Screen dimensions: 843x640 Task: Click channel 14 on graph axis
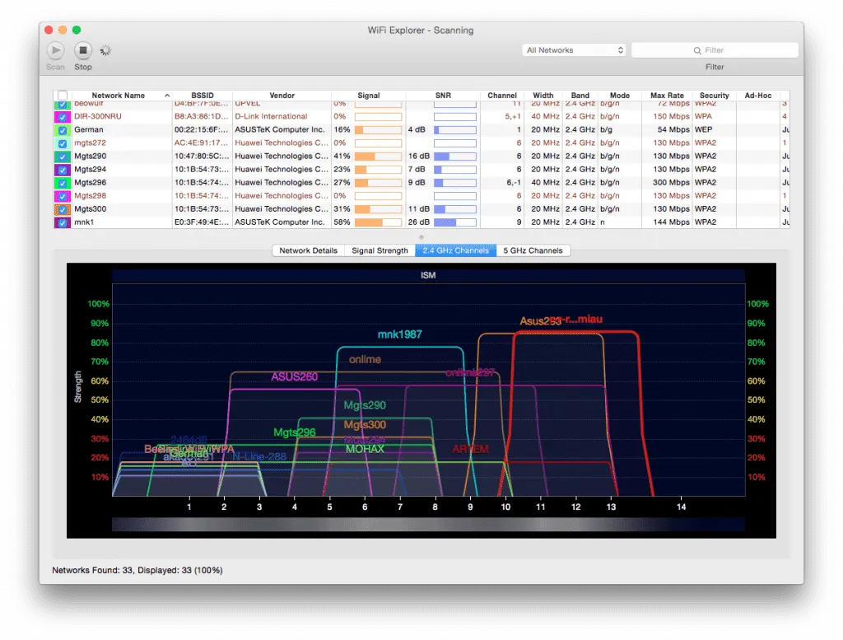coord(681,507)
